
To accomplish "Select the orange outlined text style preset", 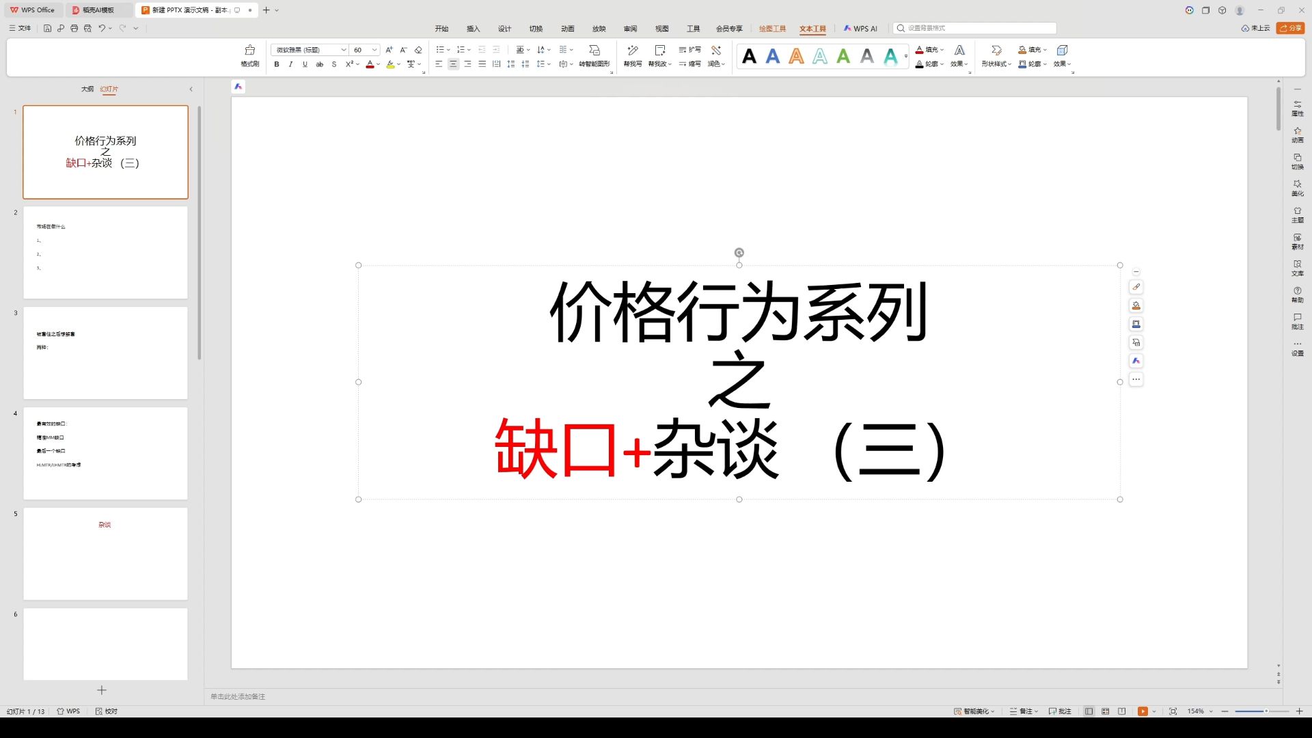I will point(797,56).
